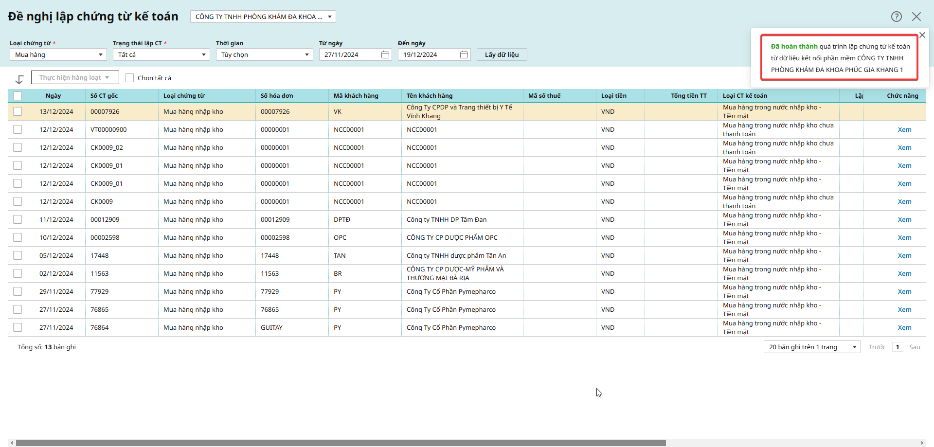This screenshot has width=934, height=447.
Task: Dismiss the completion notification popup
Action: click(x=922, y=35)
